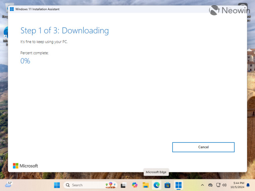Open Microsoft Store from the taskbar
The image size is (255, 191).
click(167, 185)
